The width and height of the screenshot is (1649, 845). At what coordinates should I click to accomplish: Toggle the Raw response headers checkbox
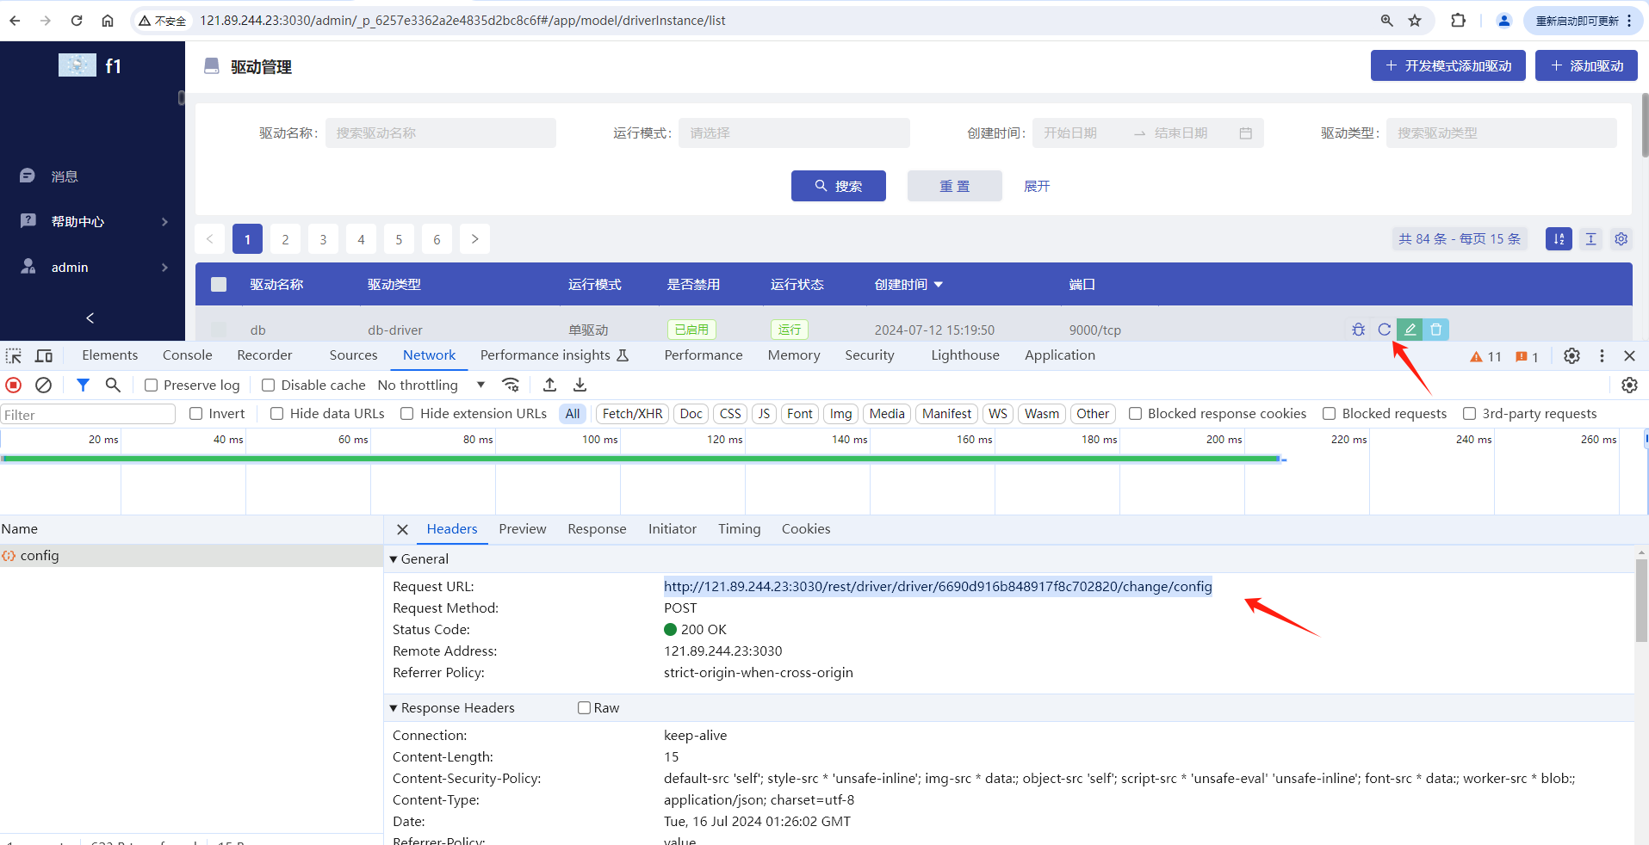pos(584,708)
